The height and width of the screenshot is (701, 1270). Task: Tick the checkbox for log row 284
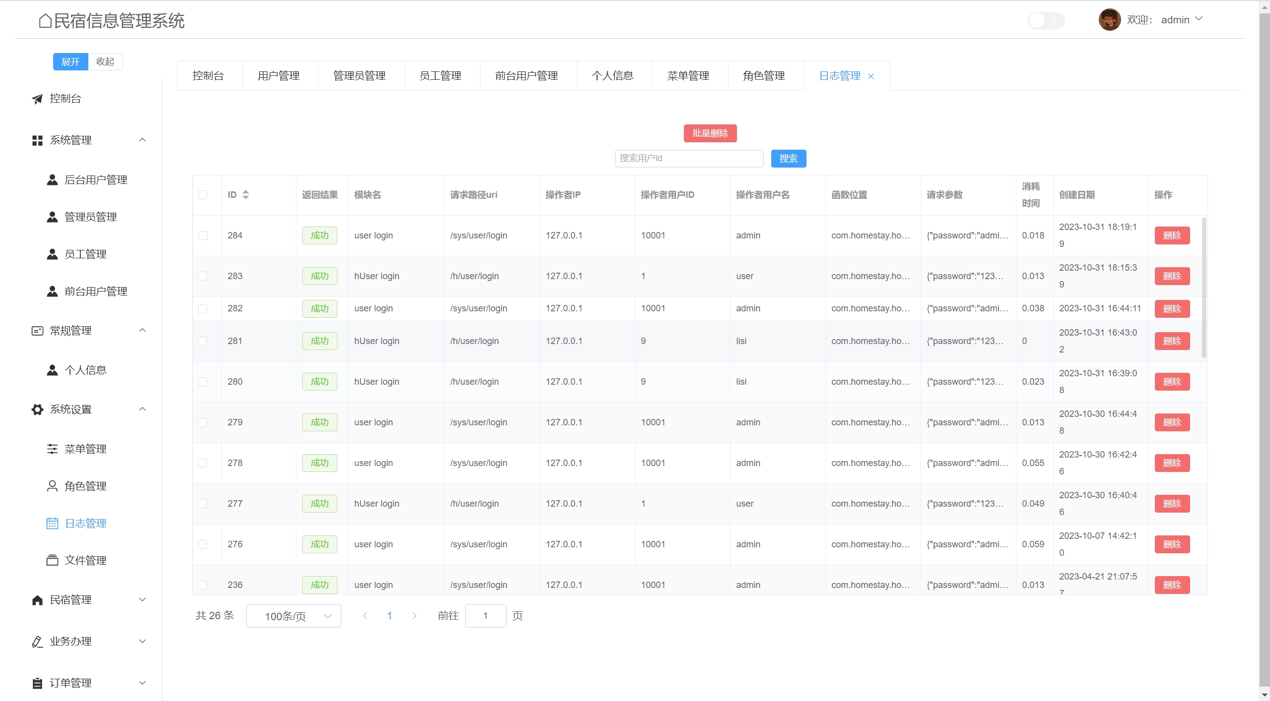(203, 235)
